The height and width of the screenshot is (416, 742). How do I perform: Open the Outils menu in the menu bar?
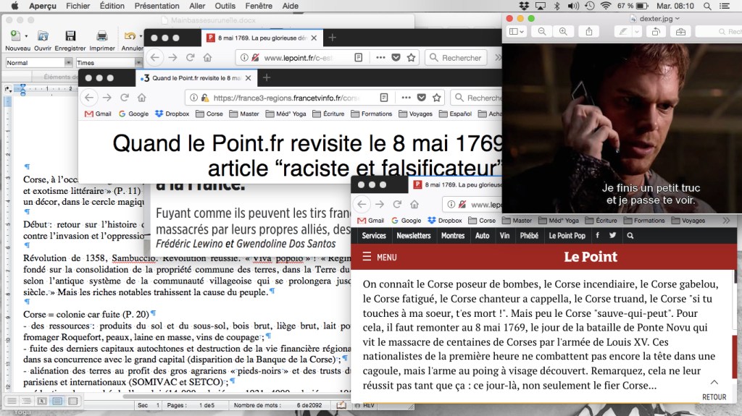(225, 6)
